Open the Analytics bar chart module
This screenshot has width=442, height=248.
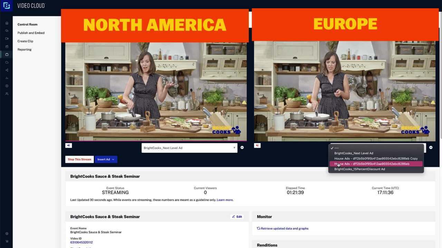point(7,78)
